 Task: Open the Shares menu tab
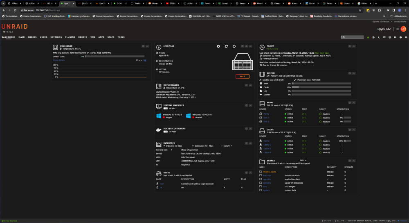(32, 37)
